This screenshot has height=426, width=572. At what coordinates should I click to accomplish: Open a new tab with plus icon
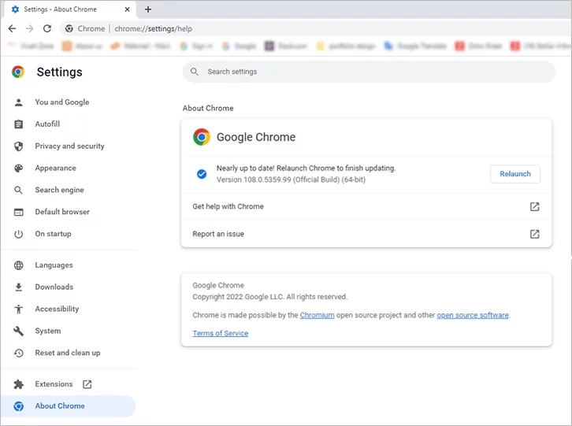pos(148,9)
